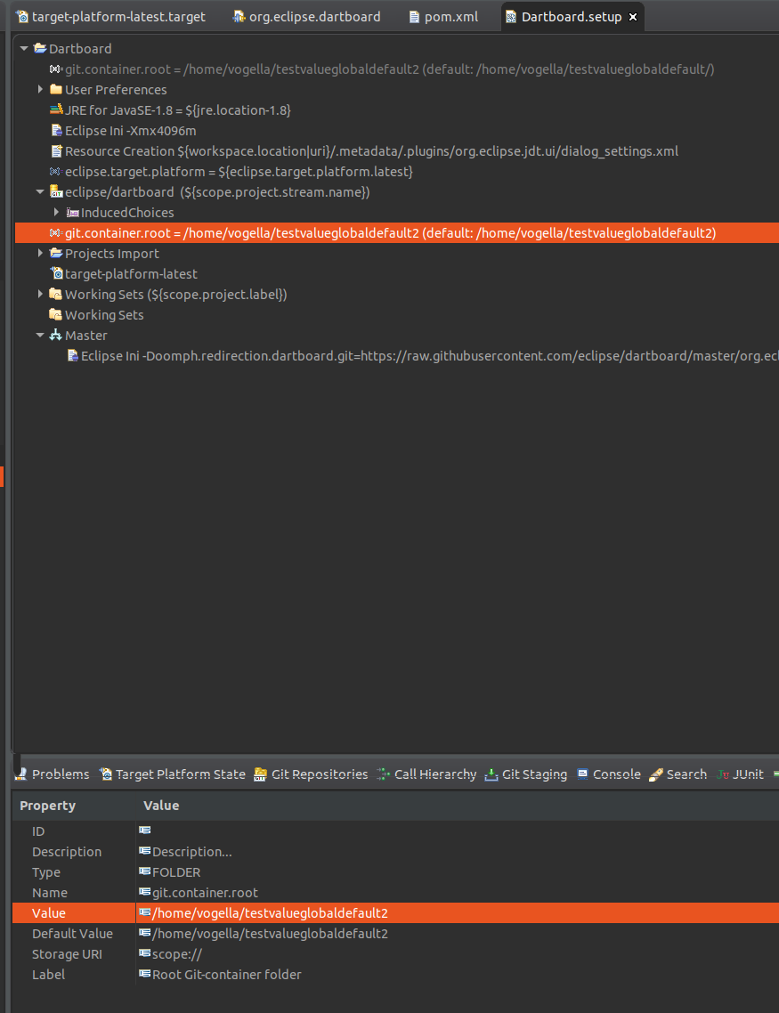Switch to the pom.xml editor tab
Screen dimensions: 779x1013
click(443, 17)
